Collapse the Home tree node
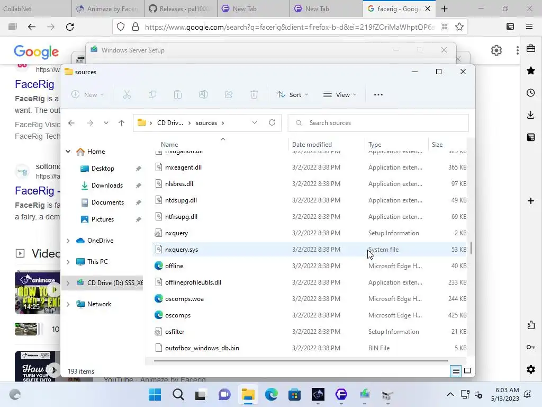The image size is (542, 407). (x=68, y=151)
